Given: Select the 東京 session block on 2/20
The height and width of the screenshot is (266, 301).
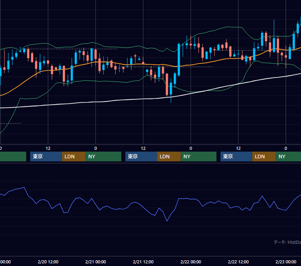Looking at the screenshot, I should point(46,156).
